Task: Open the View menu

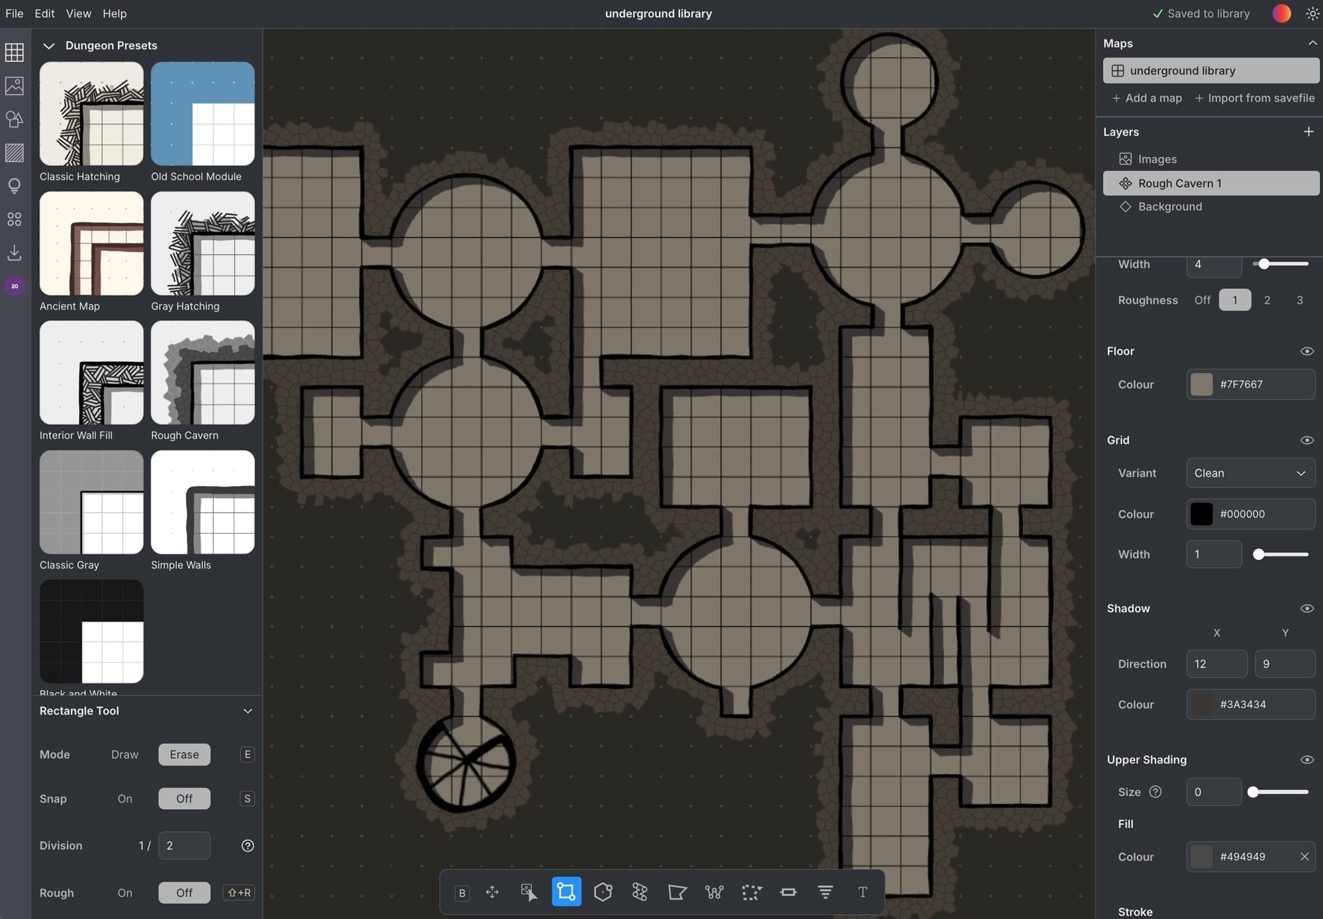Action: [79, 14]
